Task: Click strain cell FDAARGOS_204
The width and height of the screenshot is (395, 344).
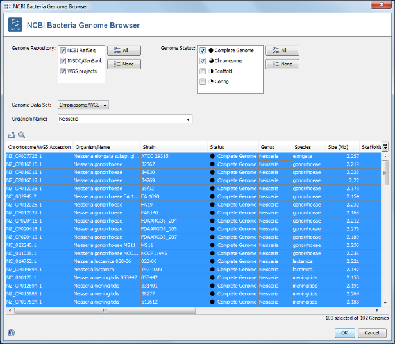Action: tap(174, 221)
